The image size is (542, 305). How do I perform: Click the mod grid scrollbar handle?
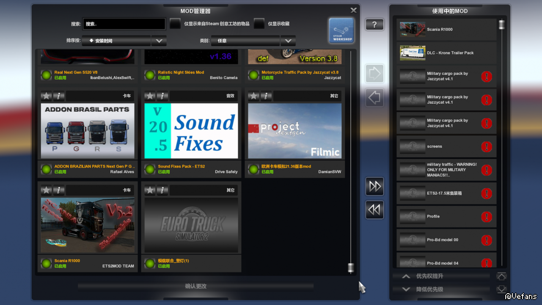coord(350,268)
